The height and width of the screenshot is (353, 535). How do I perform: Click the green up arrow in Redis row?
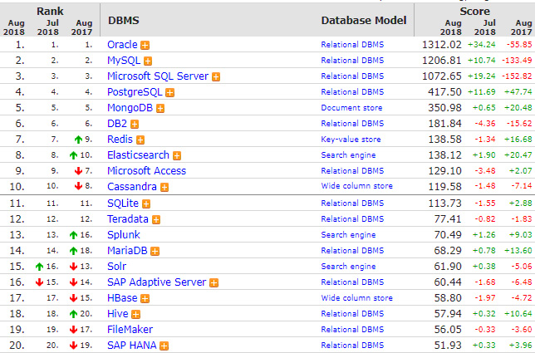pyautogui.click(x=78, y=140)
